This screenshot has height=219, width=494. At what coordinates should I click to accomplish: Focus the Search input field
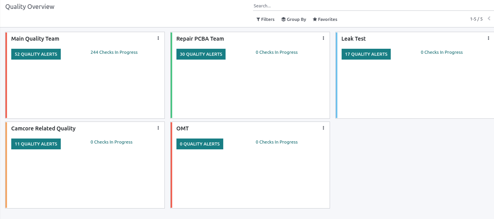(373, 6)
